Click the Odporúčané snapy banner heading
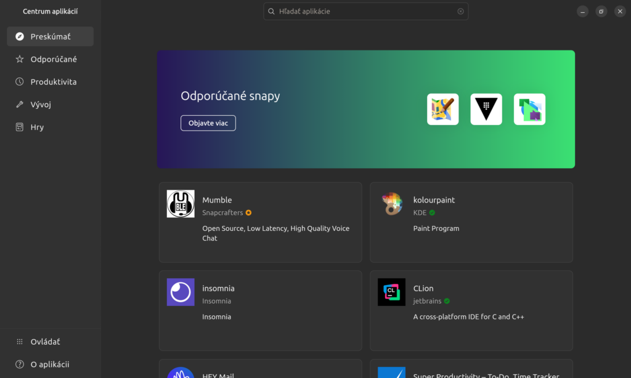 pos(230,95)
